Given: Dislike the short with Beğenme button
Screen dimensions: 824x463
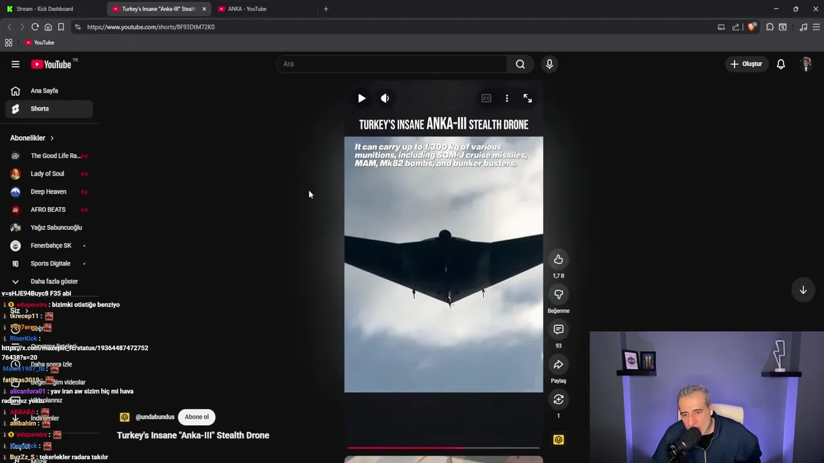Looking at the screenshot, I should coord(558,295).
